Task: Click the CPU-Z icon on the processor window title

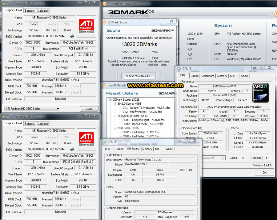Action: point(179,69)
